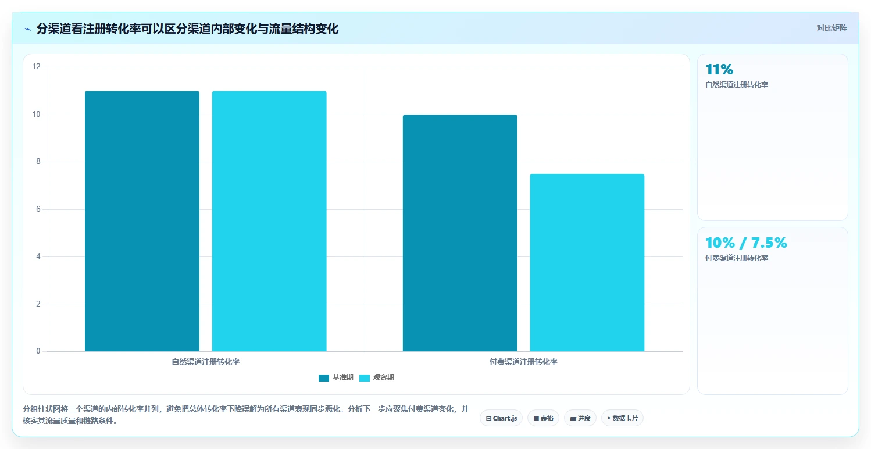Click the 11% card value
The height and width of the screenshot is (449, 871).
pyautogui.click(x=719, y=70)
